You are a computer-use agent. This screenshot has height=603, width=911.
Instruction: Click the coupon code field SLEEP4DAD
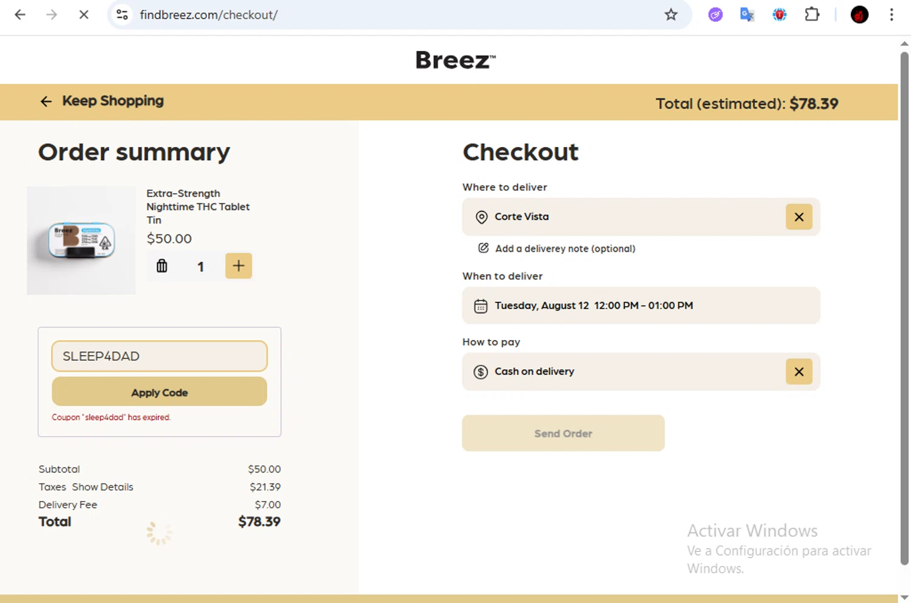point(159,356)
